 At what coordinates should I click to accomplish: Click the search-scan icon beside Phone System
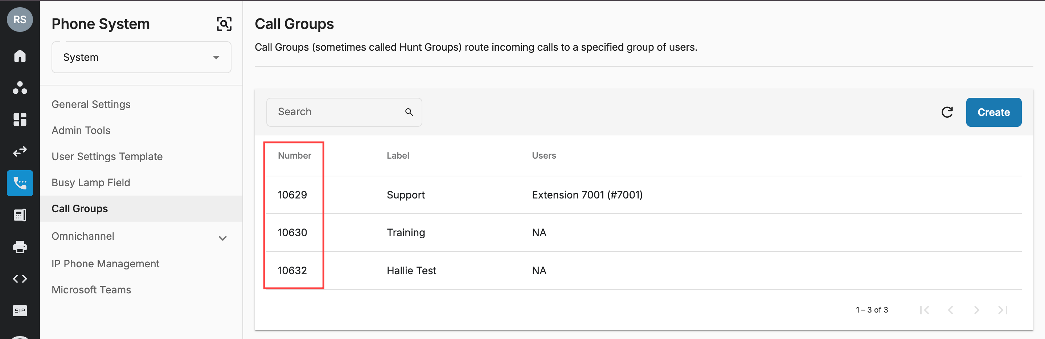click(x=224, y=24)
